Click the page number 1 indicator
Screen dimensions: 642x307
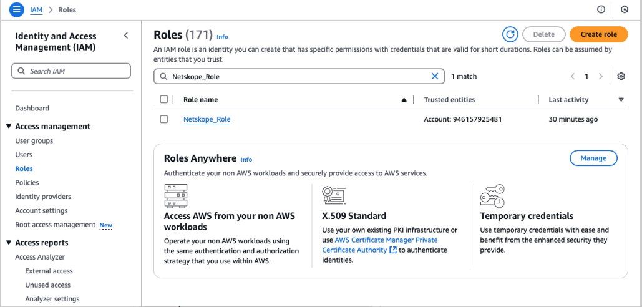(586, 76)
